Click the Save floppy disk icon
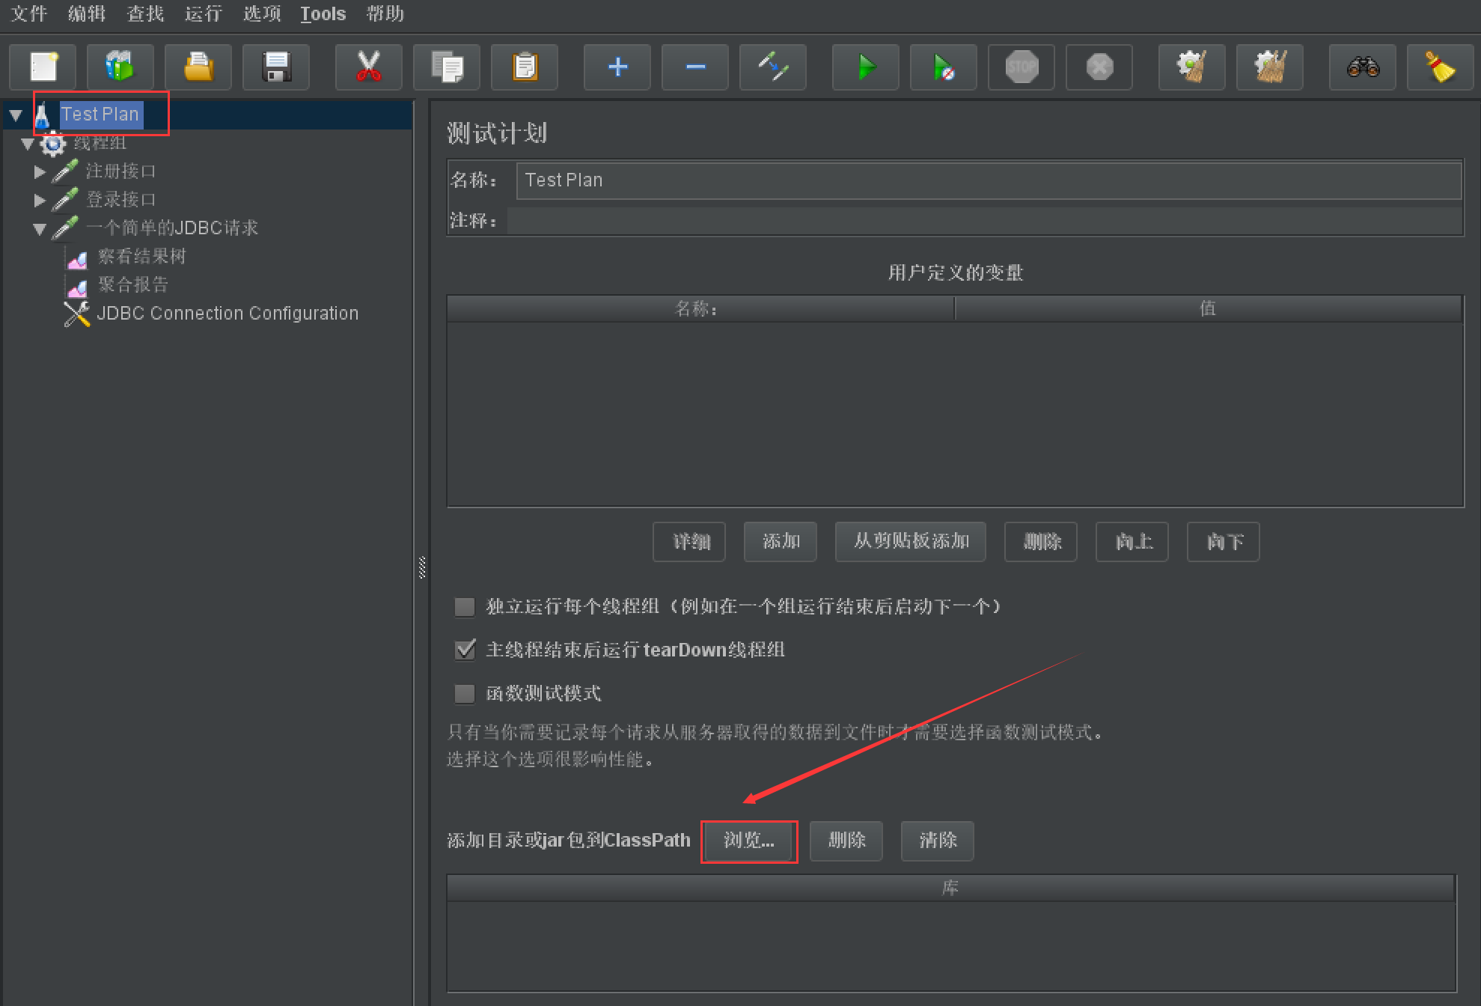Image resolution: width=1481 pixels, height=1006 pixels. click(x=276, y=67)
